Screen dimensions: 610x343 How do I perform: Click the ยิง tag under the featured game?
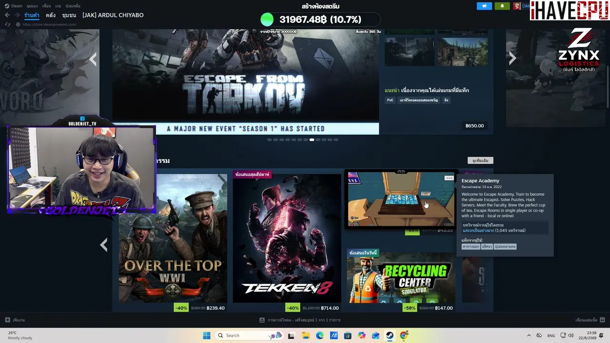[446, 100]
